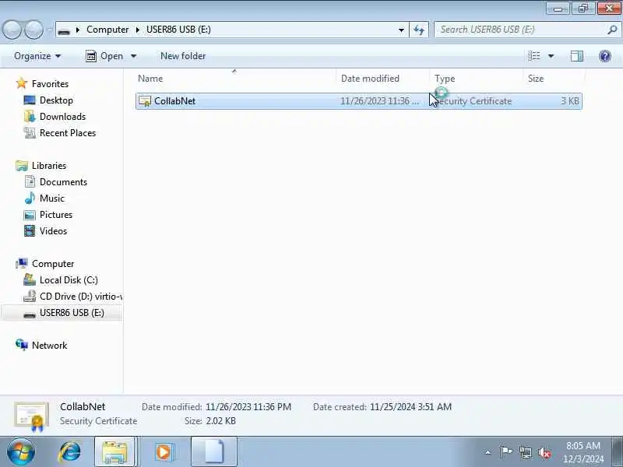
Task: Show hidden tray icons arrow
Action: 488,452
